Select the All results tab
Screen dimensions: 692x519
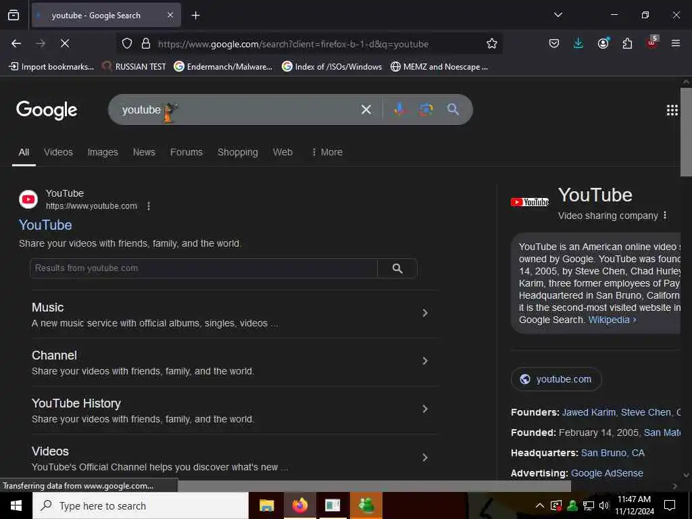click(x=24, y=152)
